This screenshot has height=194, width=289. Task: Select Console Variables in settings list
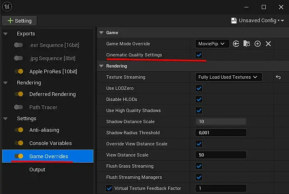[x=50, y=143]
